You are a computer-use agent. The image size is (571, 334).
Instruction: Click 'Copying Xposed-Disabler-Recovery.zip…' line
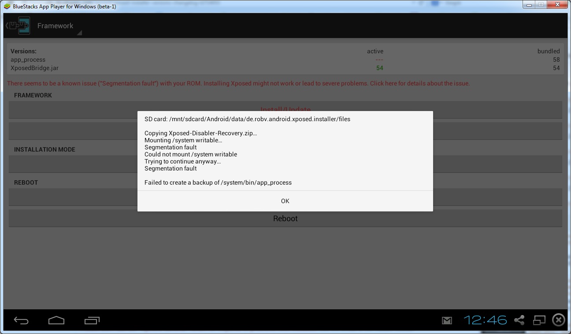pyautogui.click(x=200, y=133)
